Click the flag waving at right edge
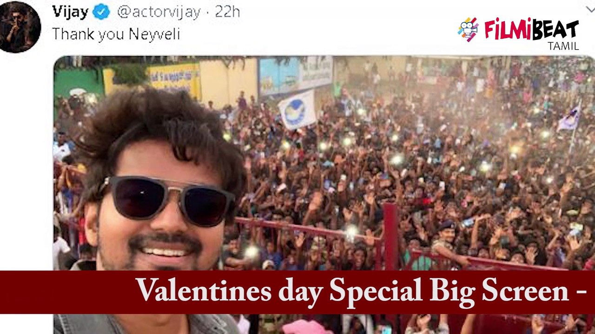The width and height of the screenshot is (595, 334). click(x=569, y=119)
